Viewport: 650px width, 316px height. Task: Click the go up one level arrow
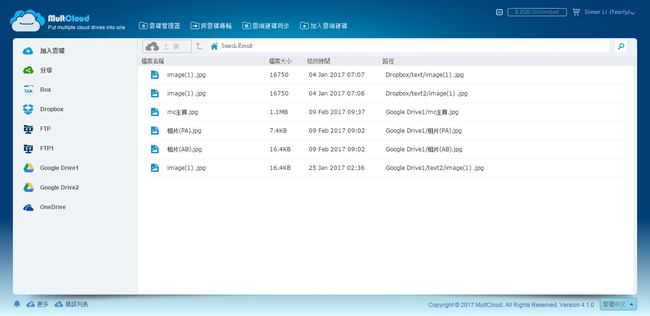pos(199,46)
